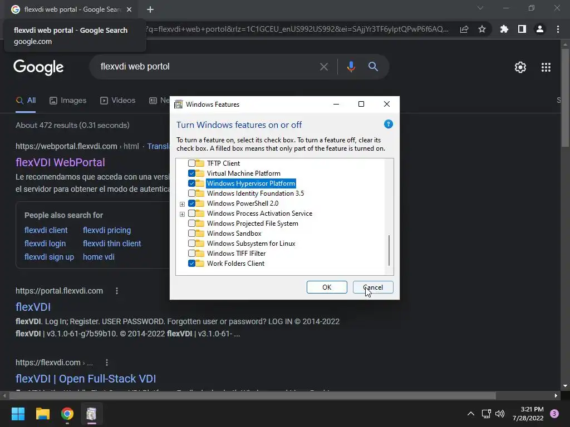Open the Windows Start menu
Viewport: 570px width, 427px height.
[18, 414]
